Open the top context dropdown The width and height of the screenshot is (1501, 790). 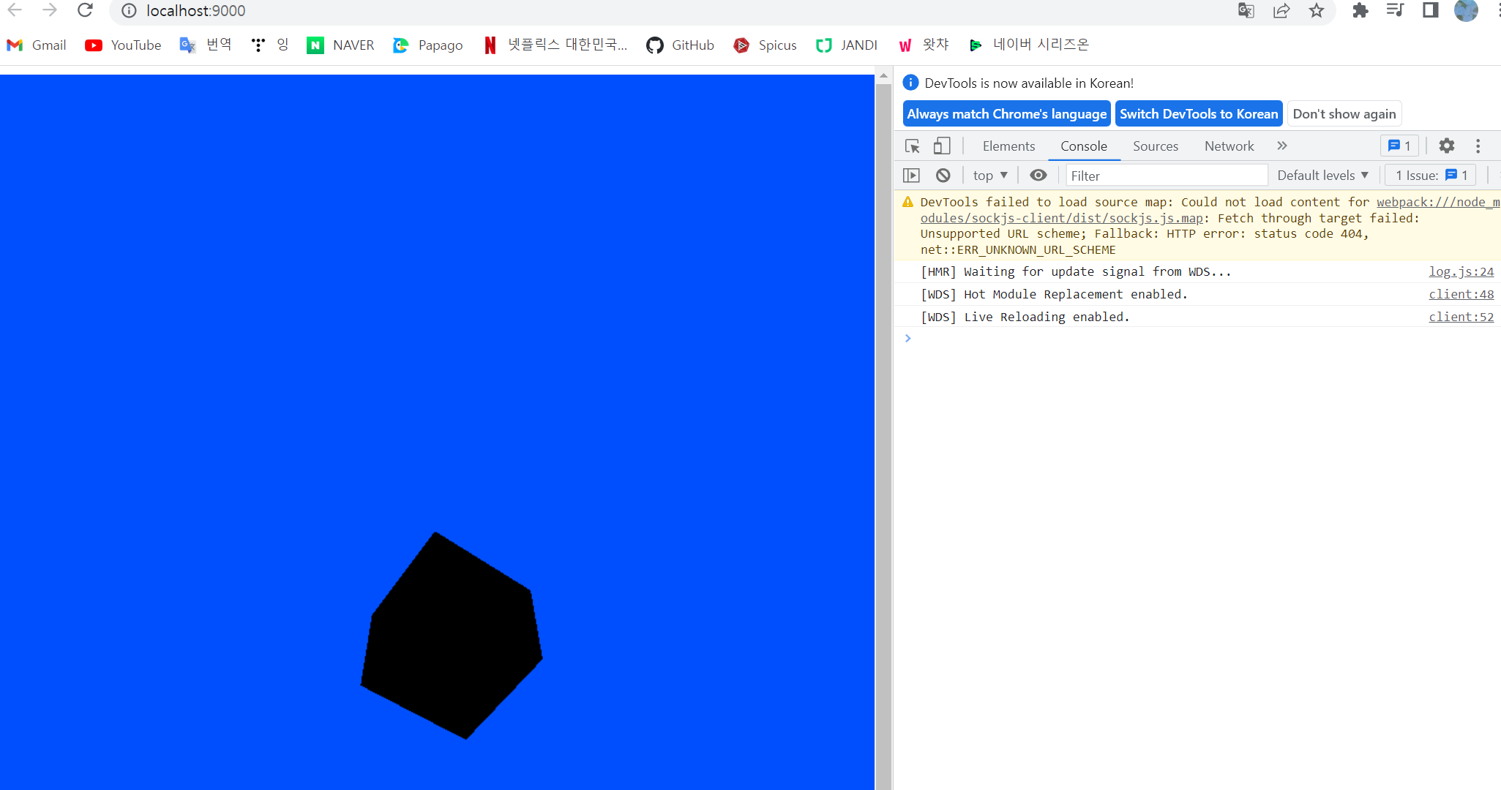pos(990,176)
